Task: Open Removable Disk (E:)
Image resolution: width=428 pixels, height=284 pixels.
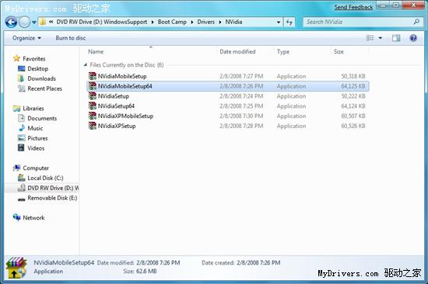Action: pyautogui.click(x=52, y=198)
